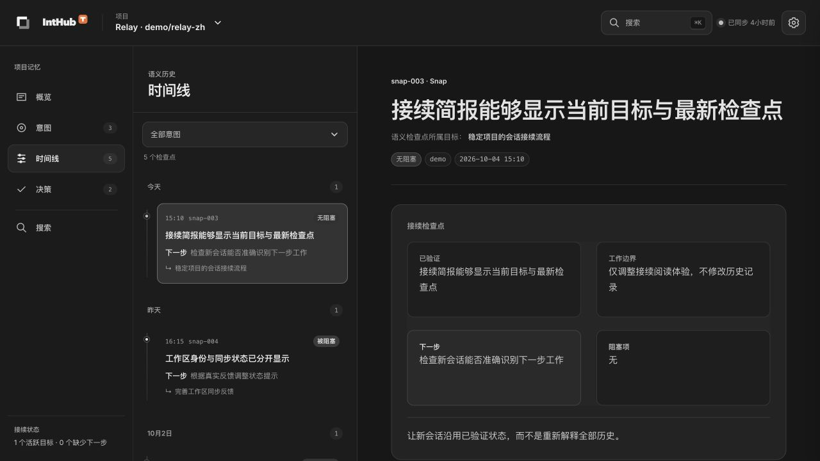This screenshot has height=461, width=820.
Task: Click the 概览 overview icon in sidebar
Action: (21, 97)
